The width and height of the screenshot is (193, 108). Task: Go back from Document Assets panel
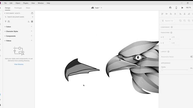[x=5, y=13]
